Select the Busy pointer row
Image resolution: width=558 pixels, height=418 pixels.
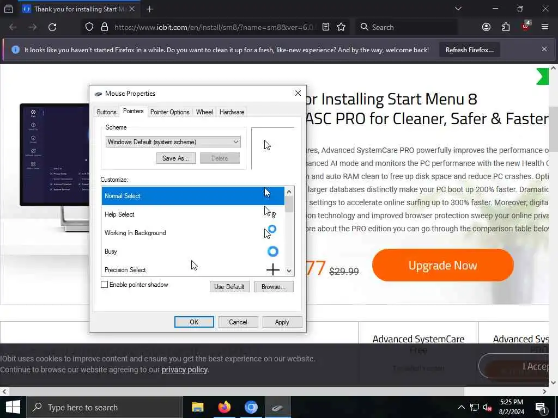[x=193, y=251]
